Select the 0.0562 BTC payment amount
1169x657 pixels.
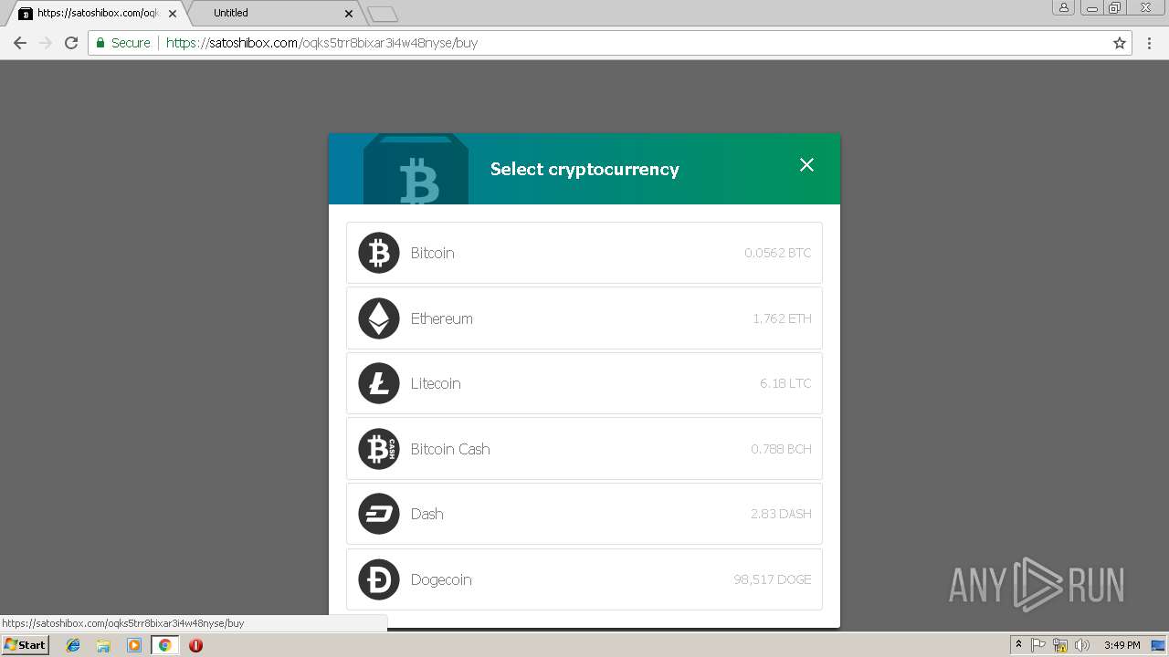[x=777, y=253]
